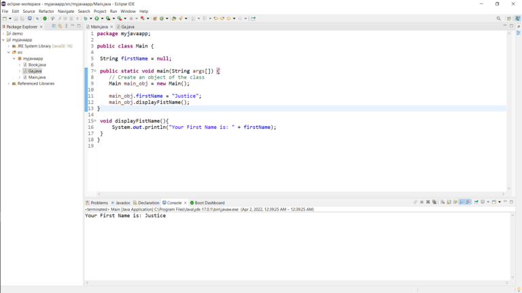
Task: Click the green Run button in toolbar
Action: click(x=97, y=18)
